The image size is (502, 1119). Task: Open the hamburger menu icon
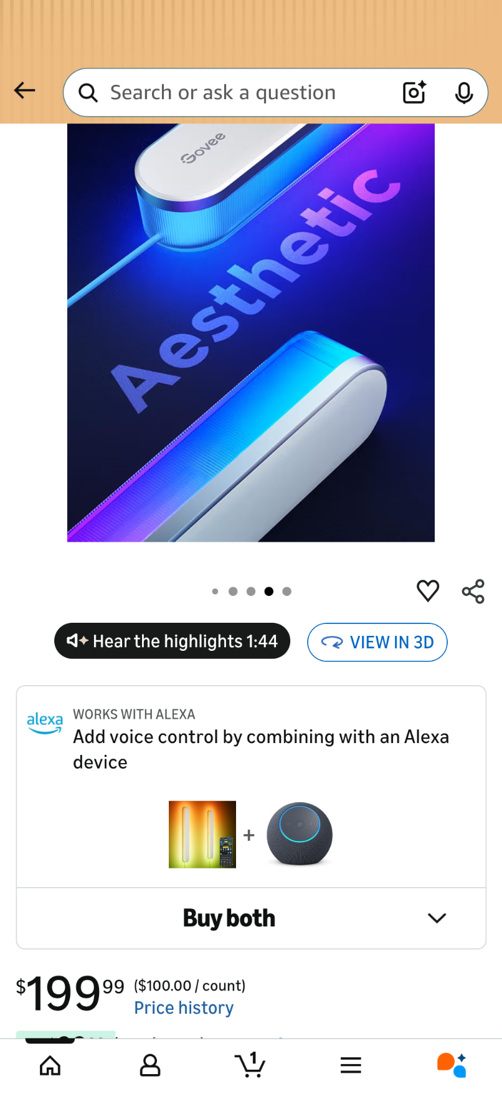click(x=351, y=1065)
